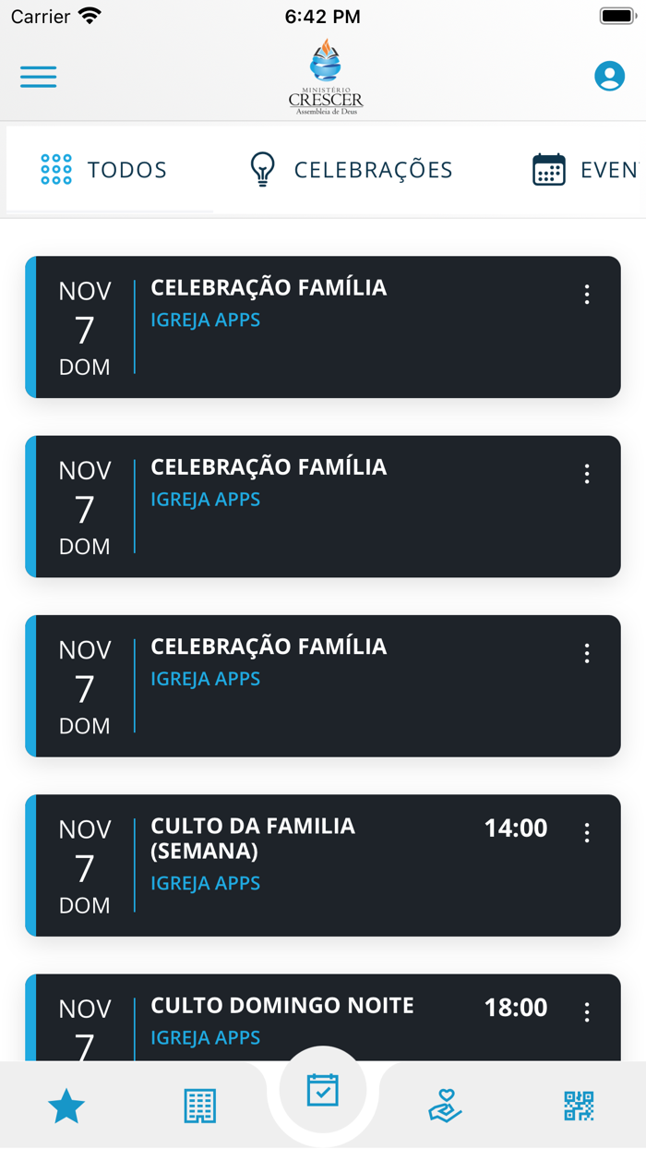Open the QR code check-in icon
This screenshot has width=646, height=1149.
click(x=579, y=1105)
